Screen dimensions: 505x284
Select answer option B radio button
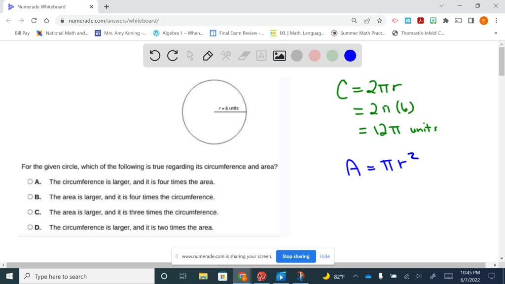coord(30,197)
